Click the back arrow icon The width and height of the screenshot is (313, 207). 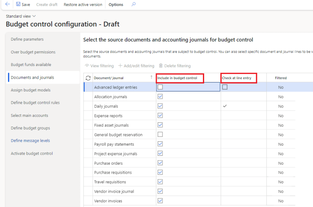(x=7, y=5)
